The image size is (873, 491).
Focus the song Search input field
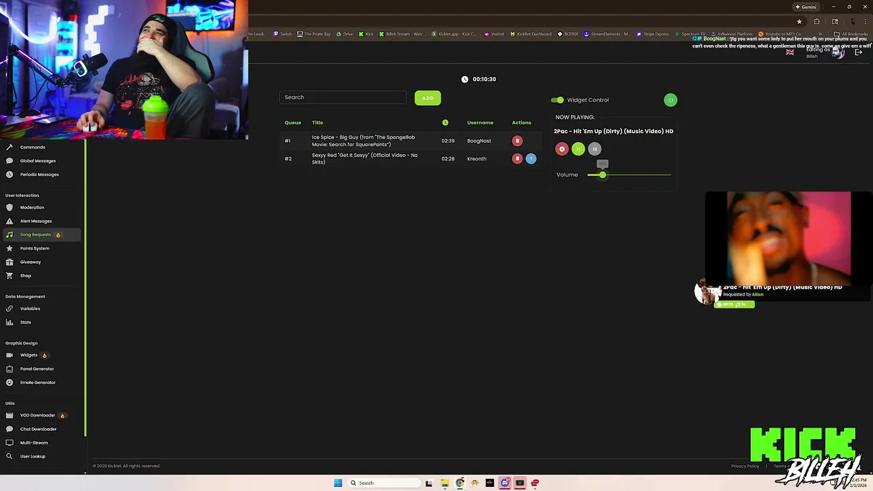click(342, 97)
